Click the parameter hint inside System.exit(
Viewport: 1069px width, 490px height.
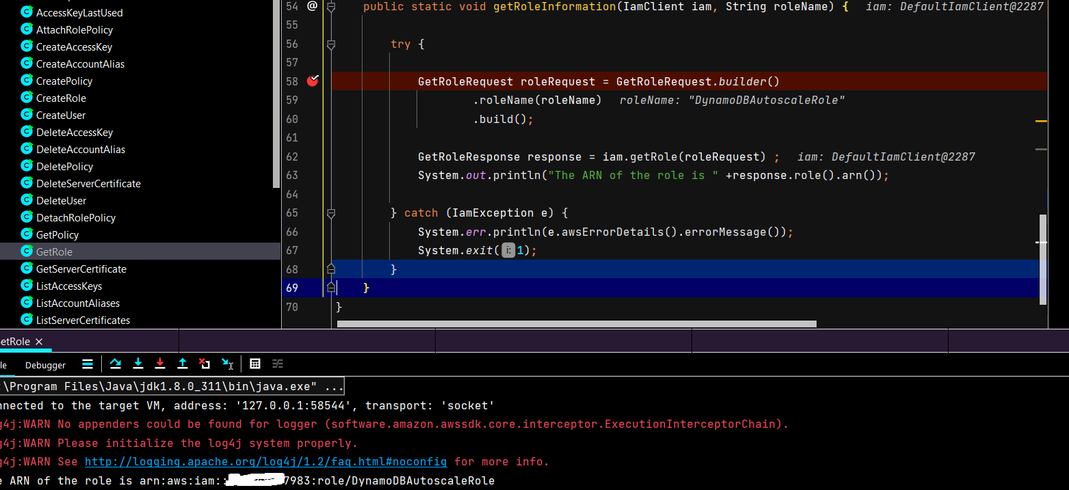coord(508,251)
